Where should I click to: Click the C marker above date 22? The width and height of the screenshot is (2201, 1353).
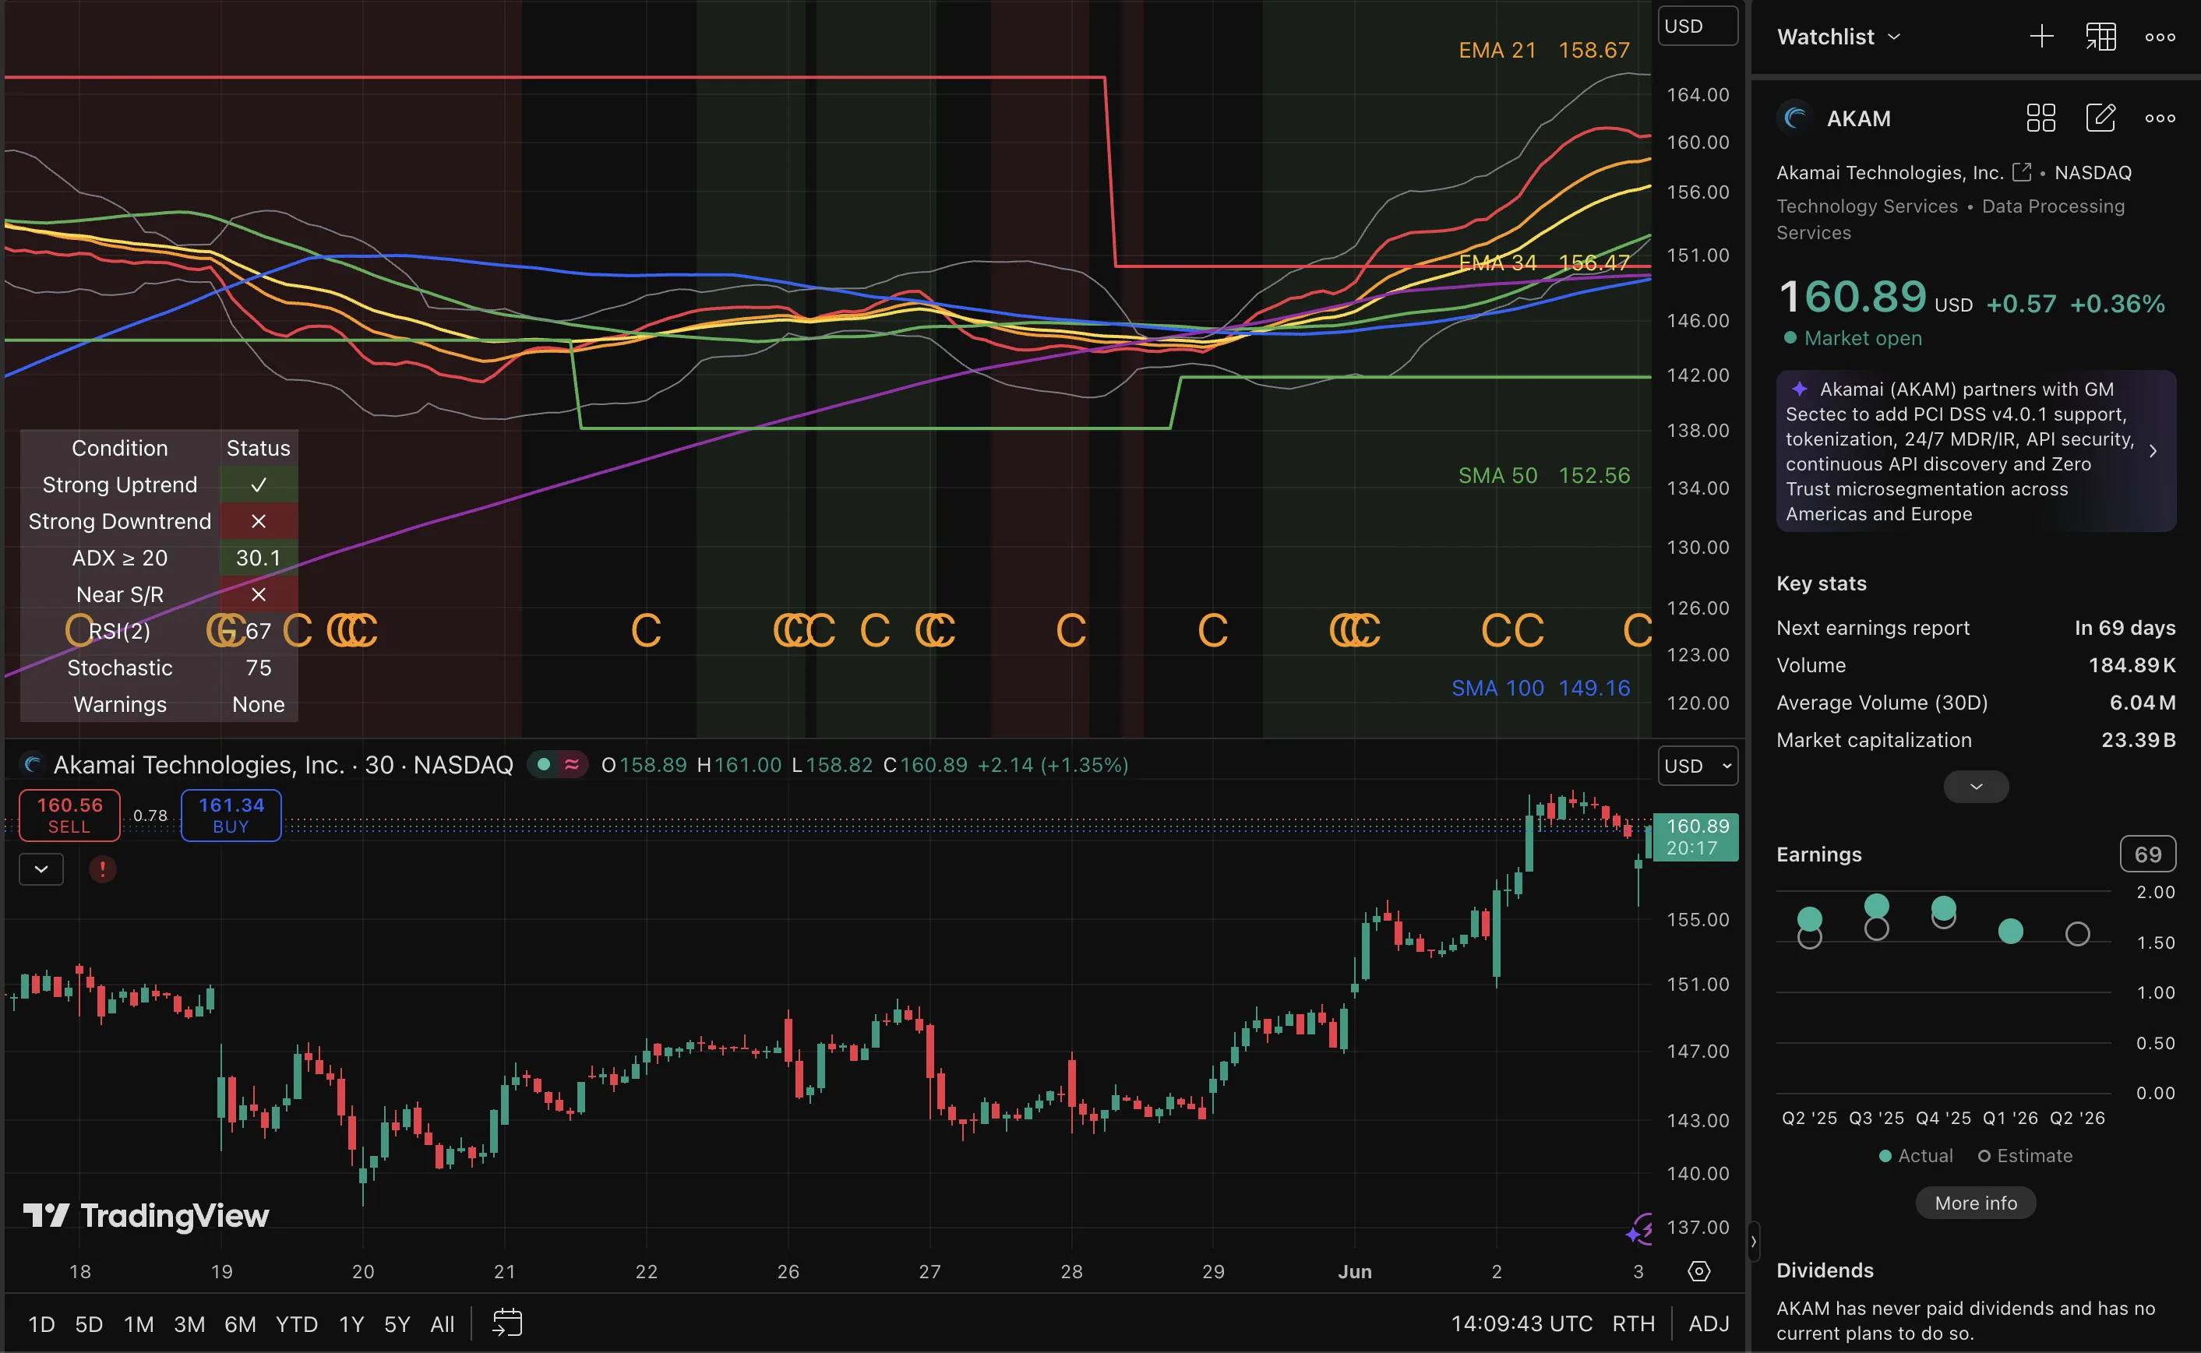tap(646, 631)
